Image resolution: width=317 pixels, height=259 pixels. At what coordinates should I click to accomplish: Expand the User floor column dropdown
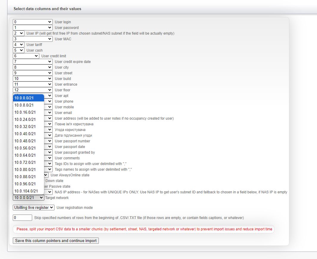coord(33,90)
